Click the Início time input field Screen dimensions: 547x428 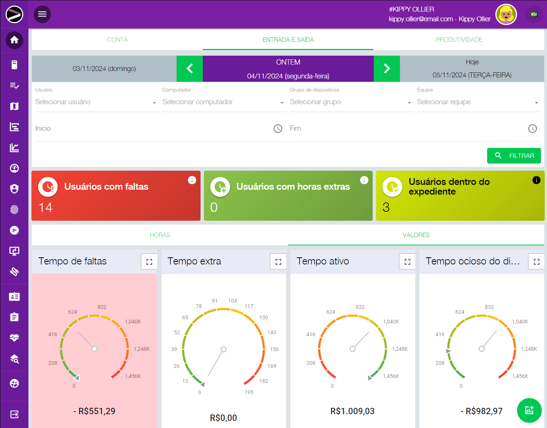153,128
